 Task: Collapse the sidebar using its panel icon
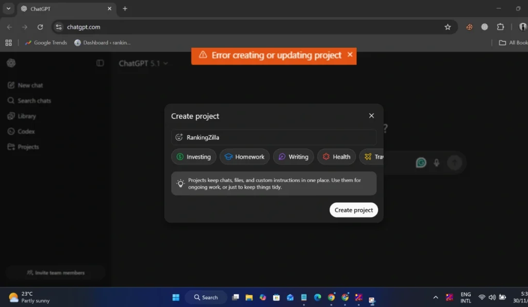tap(100, 63)
